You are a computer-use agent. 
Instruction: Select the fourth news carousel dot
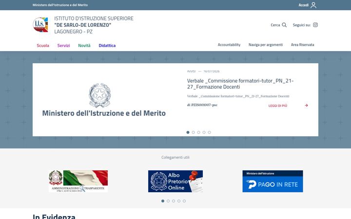pos(204,132)
